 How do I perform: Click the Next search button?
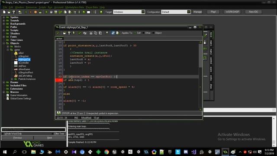[x=49, y=138]
